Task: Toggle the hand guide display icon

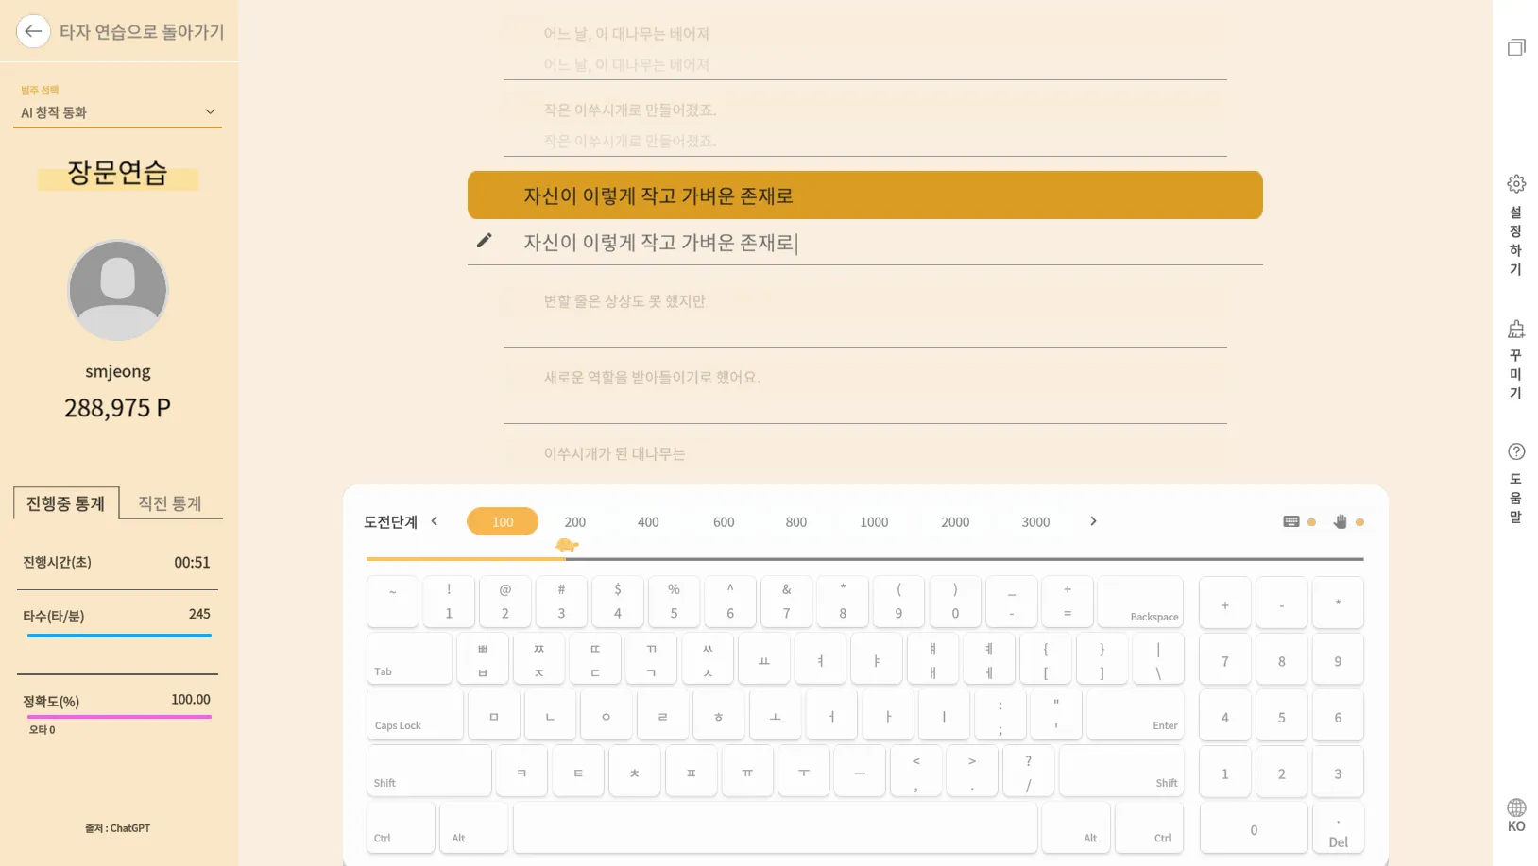Action: pos(1340,521)
